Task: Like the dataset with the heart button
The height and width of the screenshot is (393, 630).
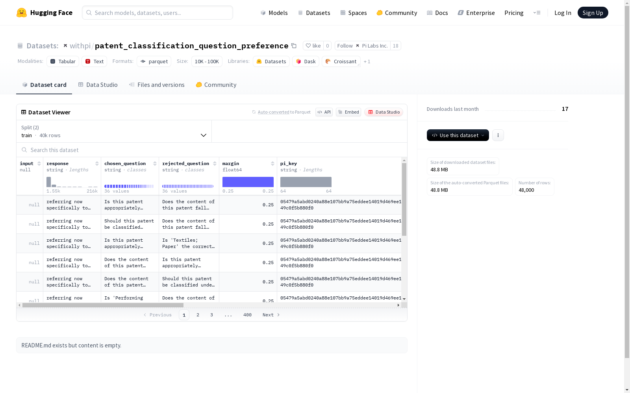Action: (x=313, y=46)
